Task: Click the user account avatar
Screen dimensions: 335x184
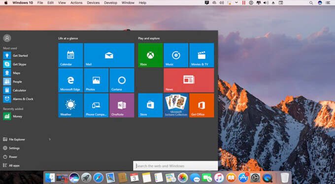Action: [x=7, y=38]
